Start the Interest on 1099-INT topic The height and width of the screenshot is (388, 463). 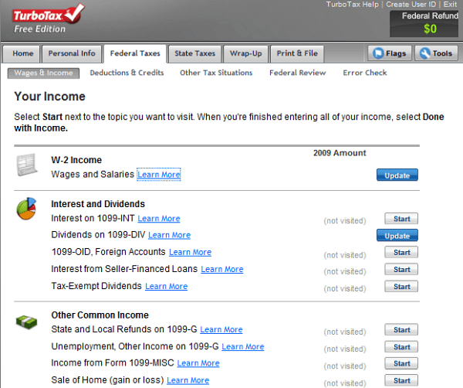click(401, 219)
